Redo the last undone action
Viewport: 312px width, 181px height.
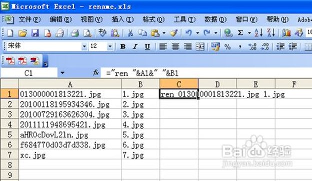coord(207,33)
